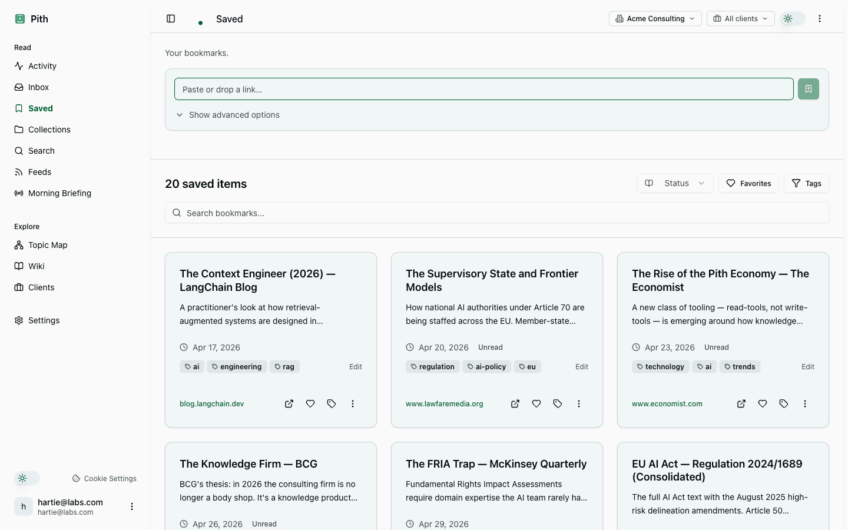
Task: Click the ai-policy tag
Action: click(487, 367)
